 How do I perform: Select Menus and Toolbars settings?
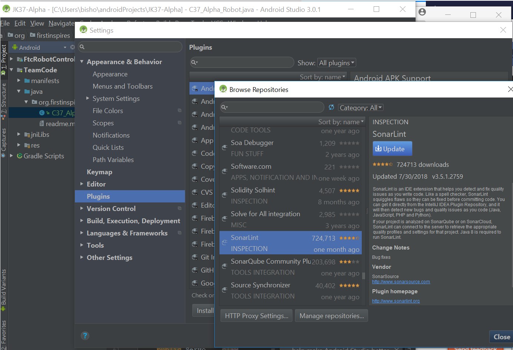tap(123, 86)
